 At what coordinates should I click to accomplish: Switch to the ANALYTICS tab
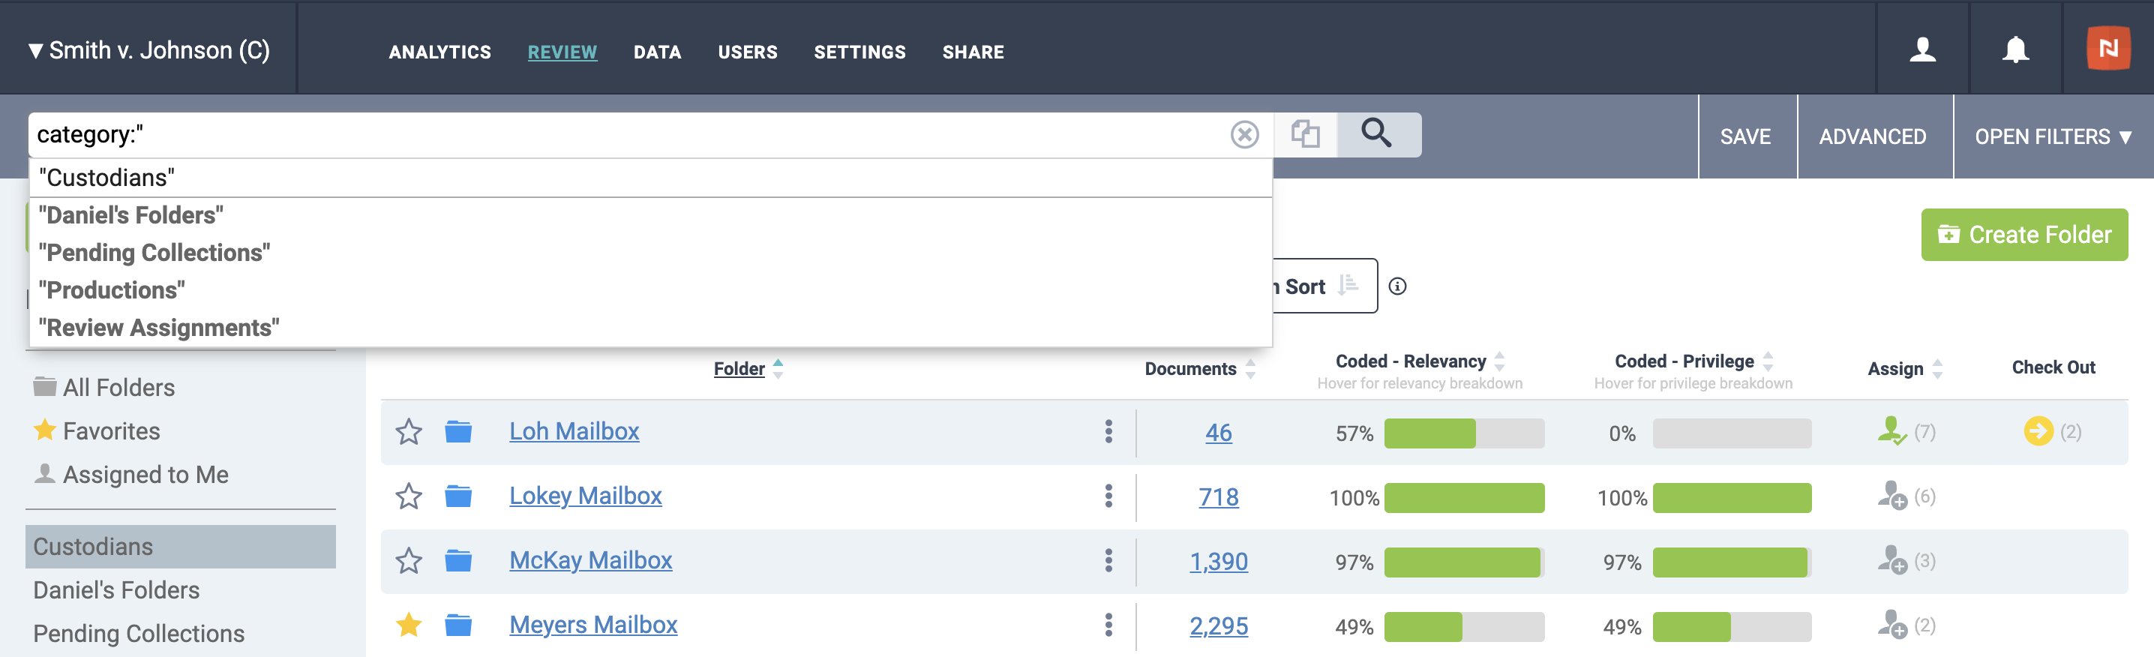pos(439,52)
